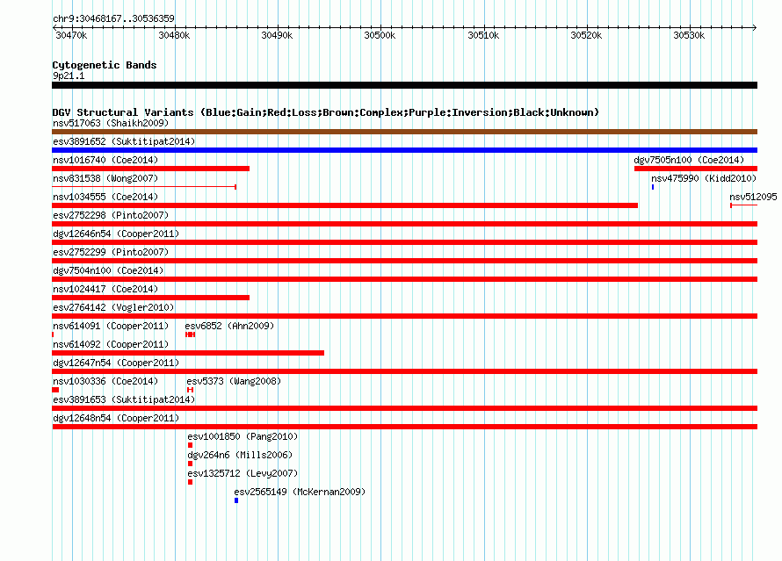Click the red nsv614092 loss bar
Viewport: 782px width, 561px height.
(188, 353)
